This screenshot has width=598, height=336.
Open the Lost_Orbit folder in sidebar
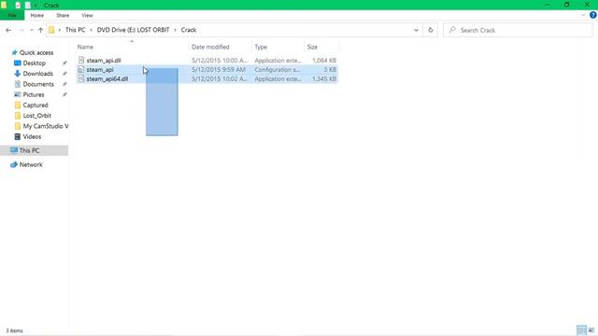click(37, 116)
